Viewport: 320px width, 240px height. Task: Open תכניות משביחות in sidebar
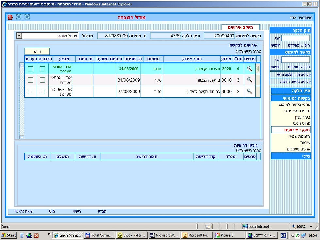tap(297, 111)
